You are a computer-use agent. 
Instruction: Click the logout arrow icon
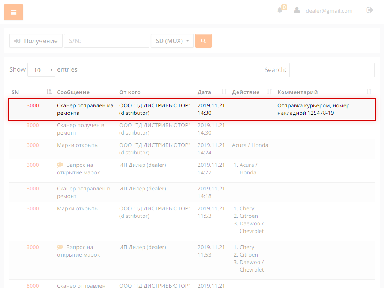pos(370,10)
